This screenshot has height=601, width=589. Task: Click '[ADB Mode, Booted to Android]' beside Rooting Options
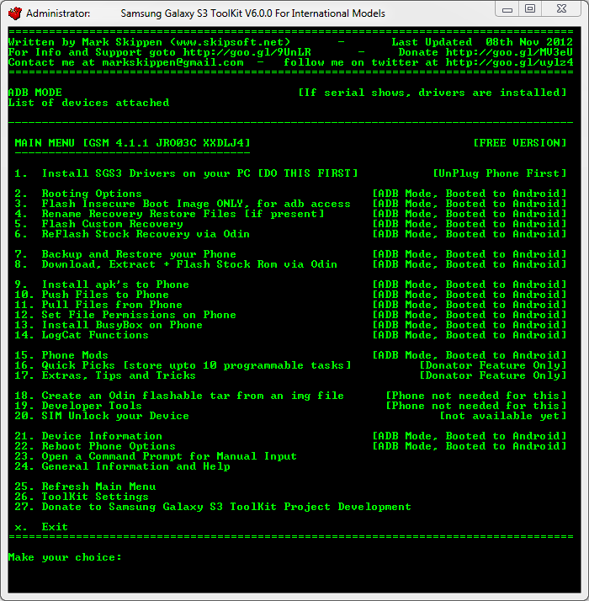(469, 194)
